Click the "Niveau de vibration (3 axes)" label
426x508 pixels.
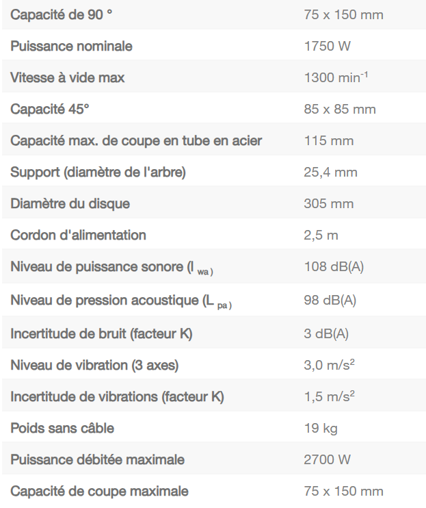tap(94, 366)
